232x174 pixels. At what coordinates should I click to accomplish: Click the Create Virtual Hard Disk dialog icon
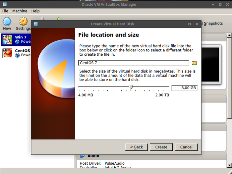point(36,24)
